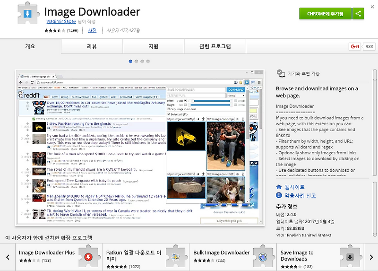Click the 사용자 477,427명 text
Image resolution: width=378 pixels, height=271 pixels.
tap(123, 30)
